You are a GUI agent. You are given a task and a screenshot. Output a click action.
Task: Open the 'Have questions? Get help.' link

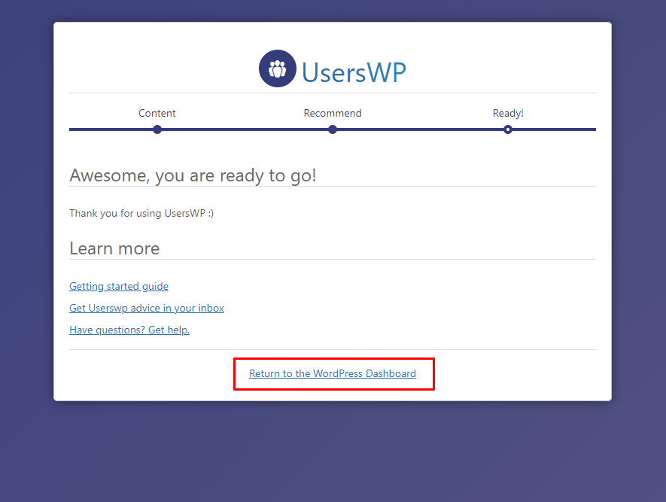(x=129, y=330)
